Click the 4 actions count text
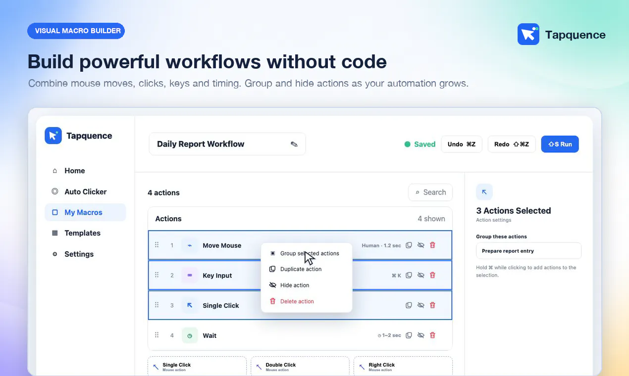 (163, 192)
